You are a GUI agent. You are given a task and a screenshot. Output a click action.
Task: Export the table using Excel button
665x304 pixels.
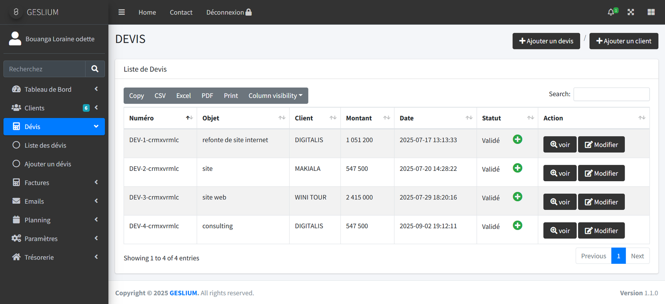click(x=183, y=96)
